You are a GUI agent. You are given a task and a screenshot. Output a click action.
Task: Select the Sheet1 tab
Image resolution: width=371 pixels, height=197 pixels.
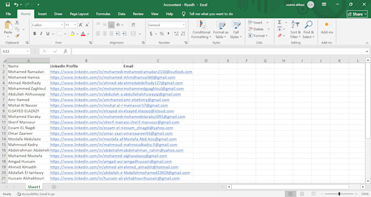point(34,187)
